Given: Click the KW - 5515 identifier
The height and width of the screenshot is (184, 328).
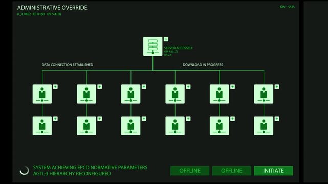Looking at the screenshot, I should click(x=287, y=7).
